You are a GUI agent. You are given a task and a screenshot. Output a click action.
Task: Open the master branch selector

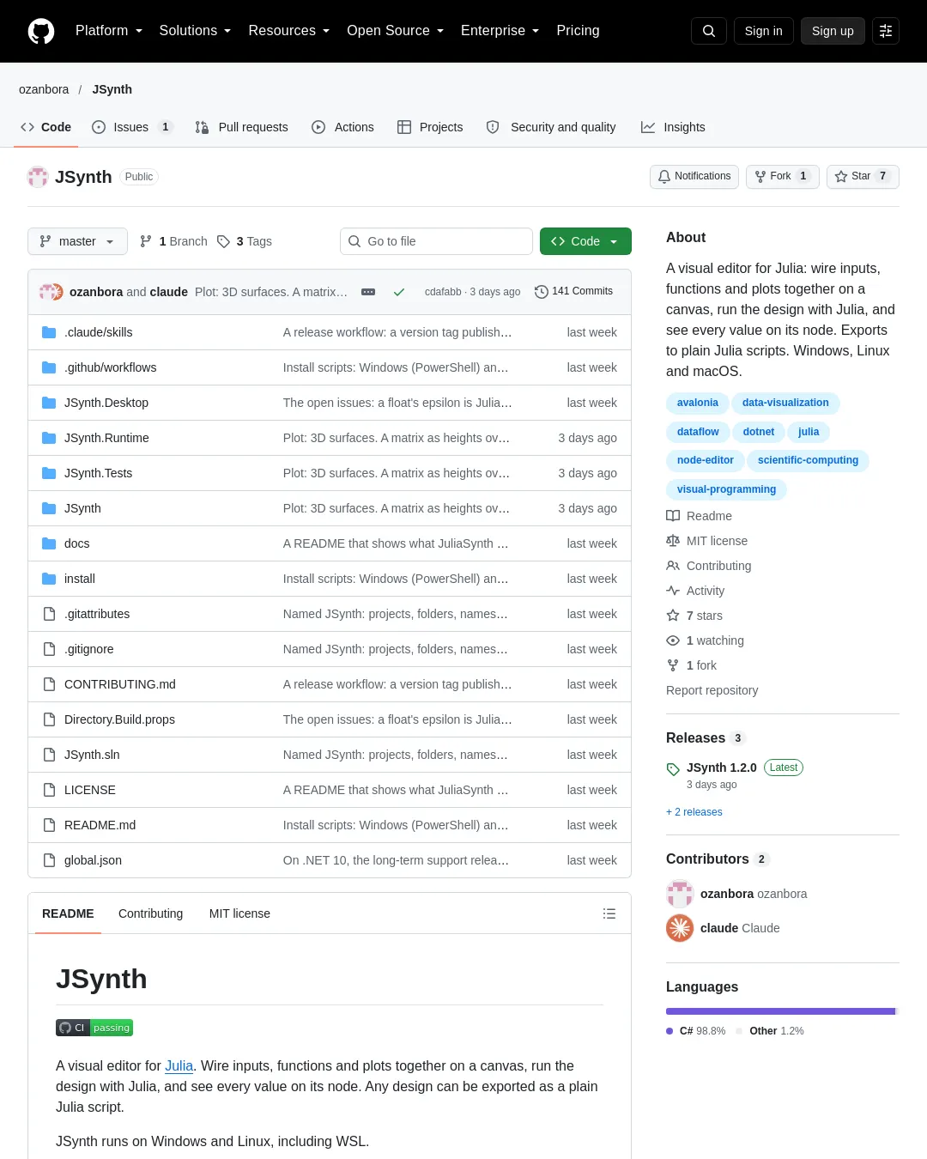coord(77,241)
